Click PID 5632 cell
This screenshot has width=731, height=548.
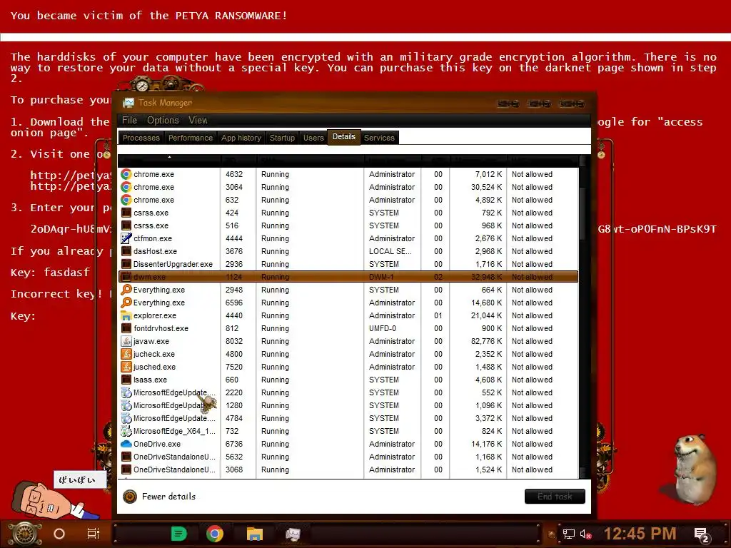coord(234,457)
